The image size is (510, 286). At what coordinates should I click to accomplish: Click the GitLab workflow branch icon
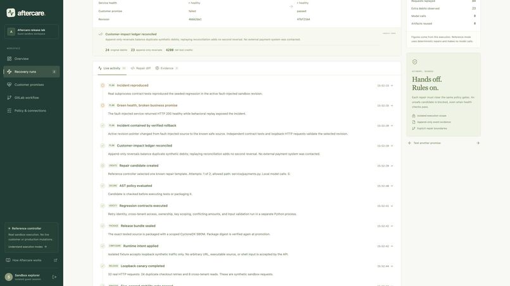pos(9,98)
